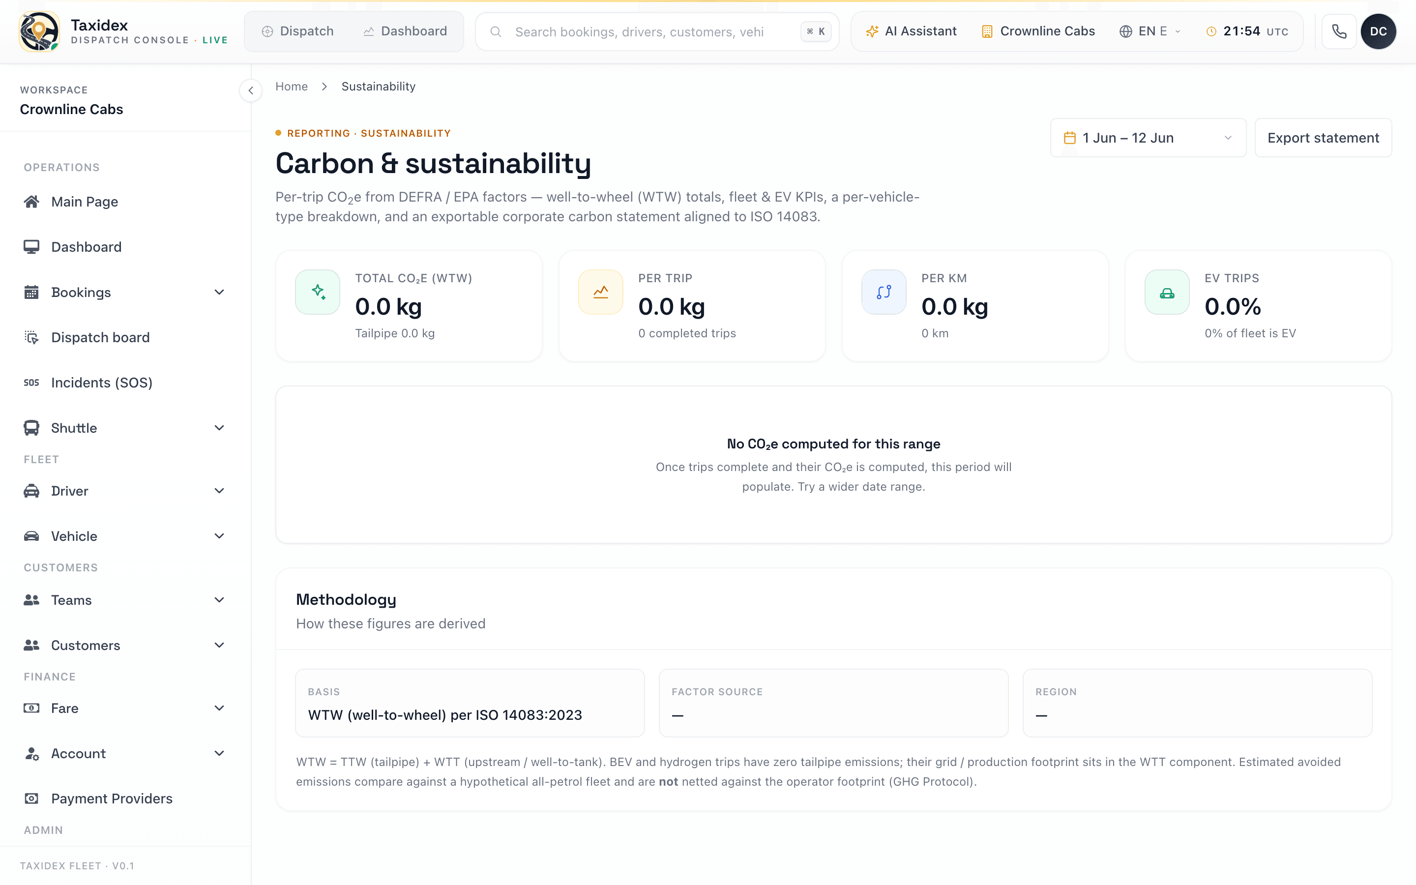
Task: Click Export statement button
Action: tap(1323, 138)
